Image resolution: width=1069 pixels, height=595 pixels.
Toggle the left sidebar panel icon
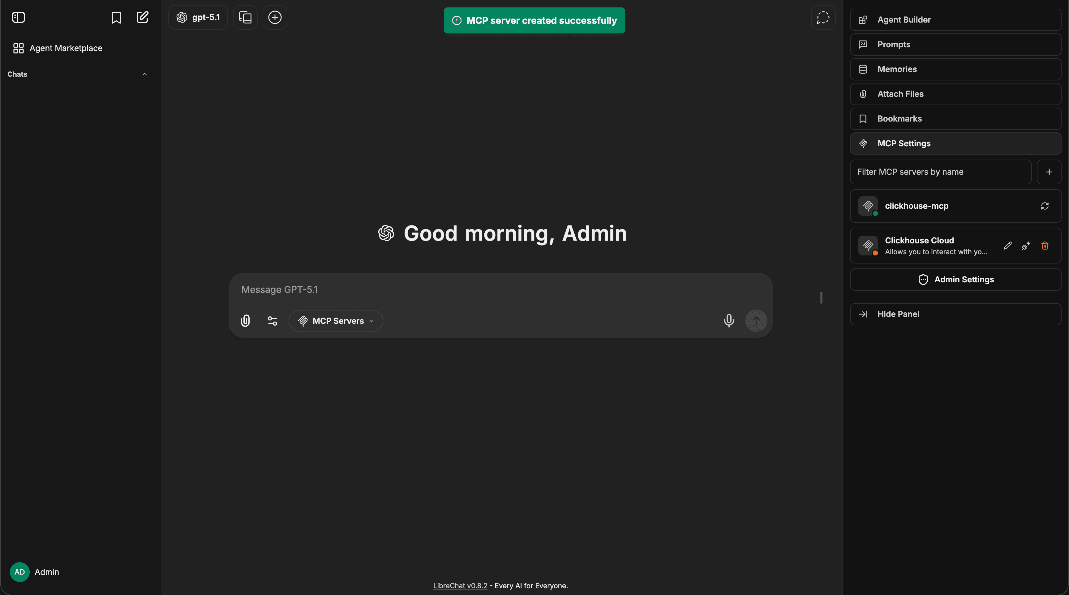pyautogui.click(x=19, y=17)
